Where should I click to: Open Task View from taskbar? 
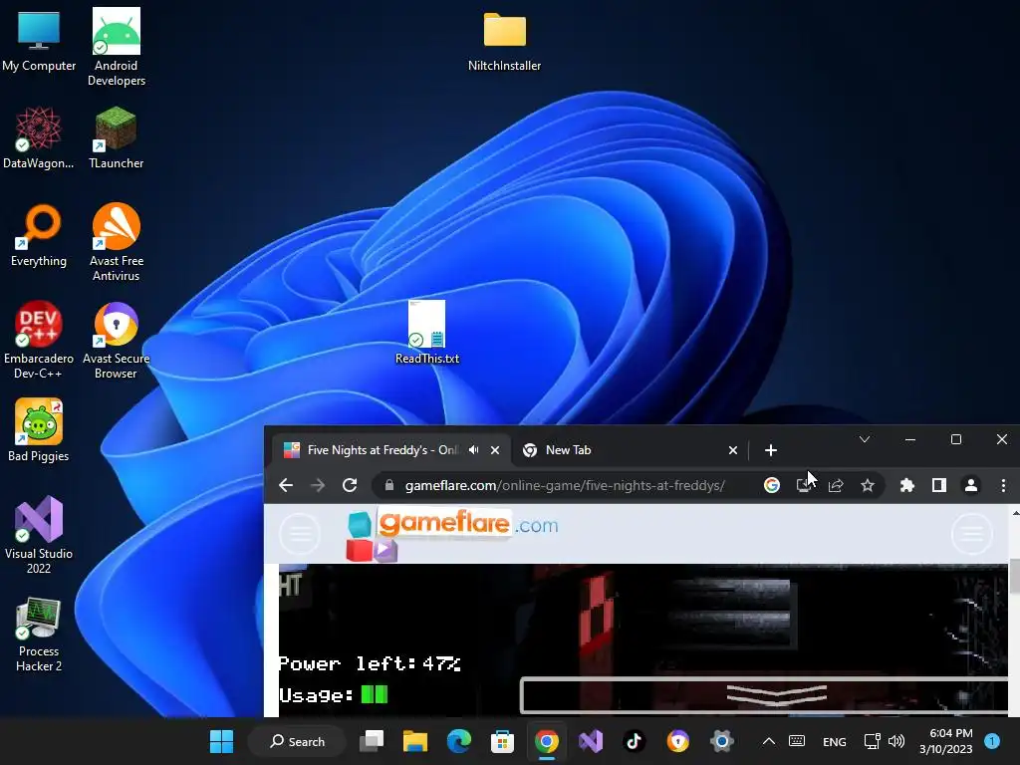click(x=373, y=741)
